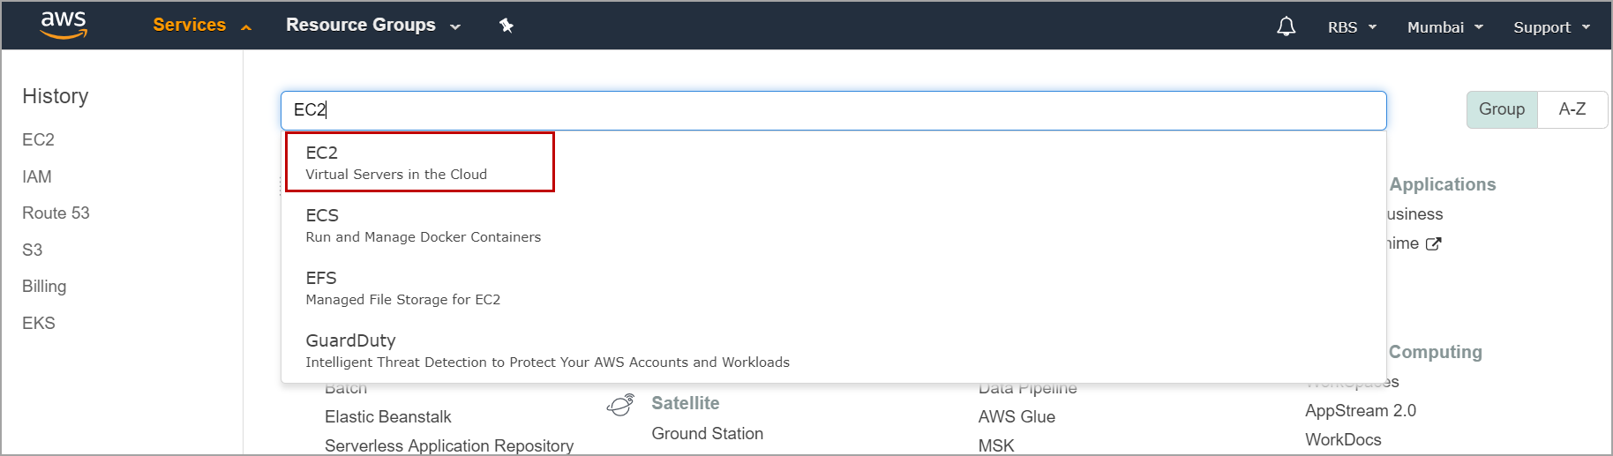The height and width of the screenshot is (456, 1613).
Task: Pick GuardDuty from the search results
Action: [547, 350]
